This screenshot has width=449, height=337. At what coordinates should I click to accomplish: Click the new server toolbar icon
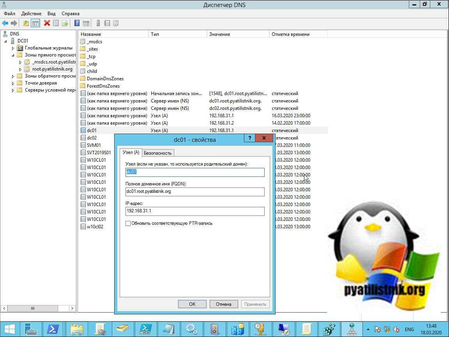98,23
